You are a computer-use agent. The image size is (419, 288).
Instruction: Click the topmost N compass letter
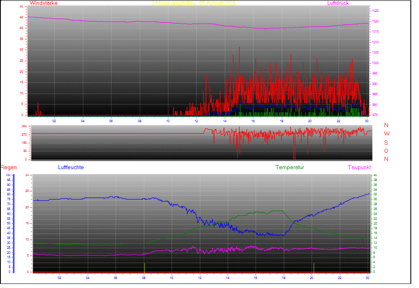click(x=386, y=125)
